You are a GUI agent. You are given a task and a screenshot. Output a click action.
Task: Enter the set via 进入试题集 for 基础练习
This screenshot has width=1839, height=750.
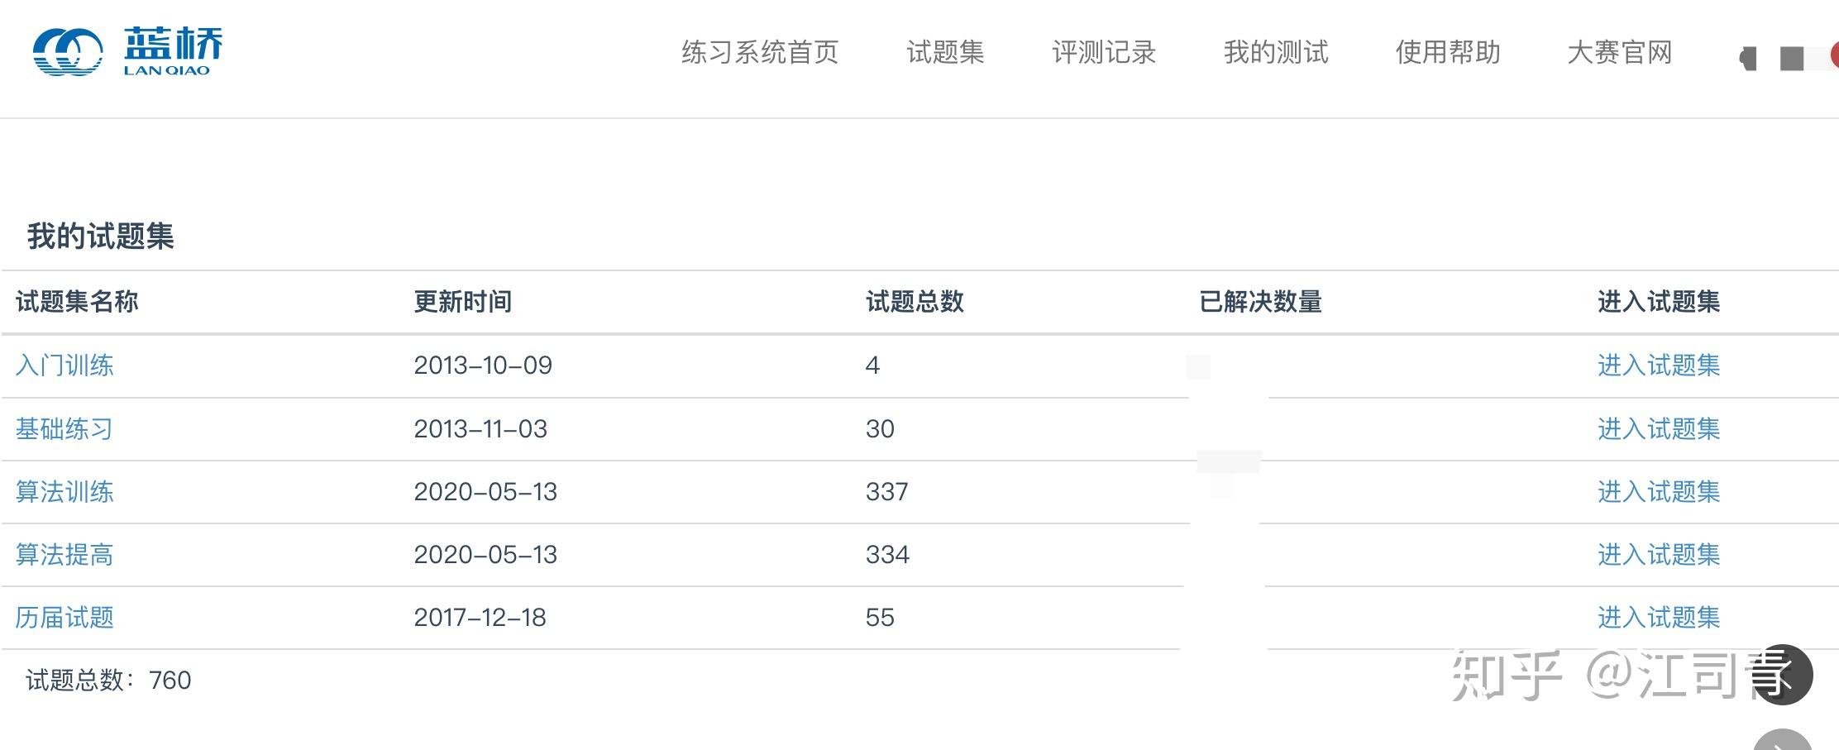pos(1658,429)
